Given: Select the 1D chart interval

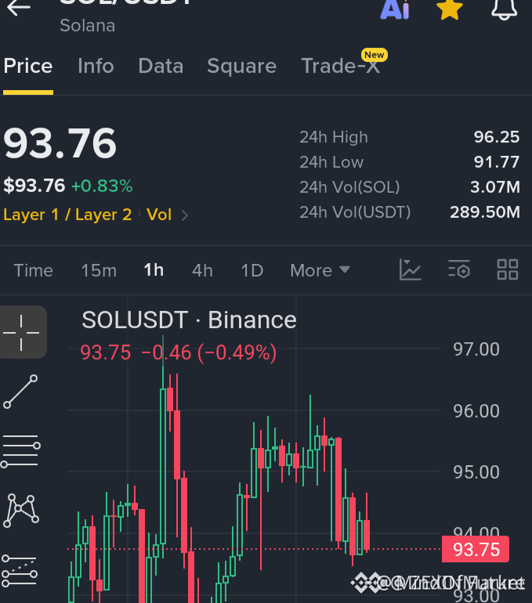Looking at the screenshot, I should point(252,270).
